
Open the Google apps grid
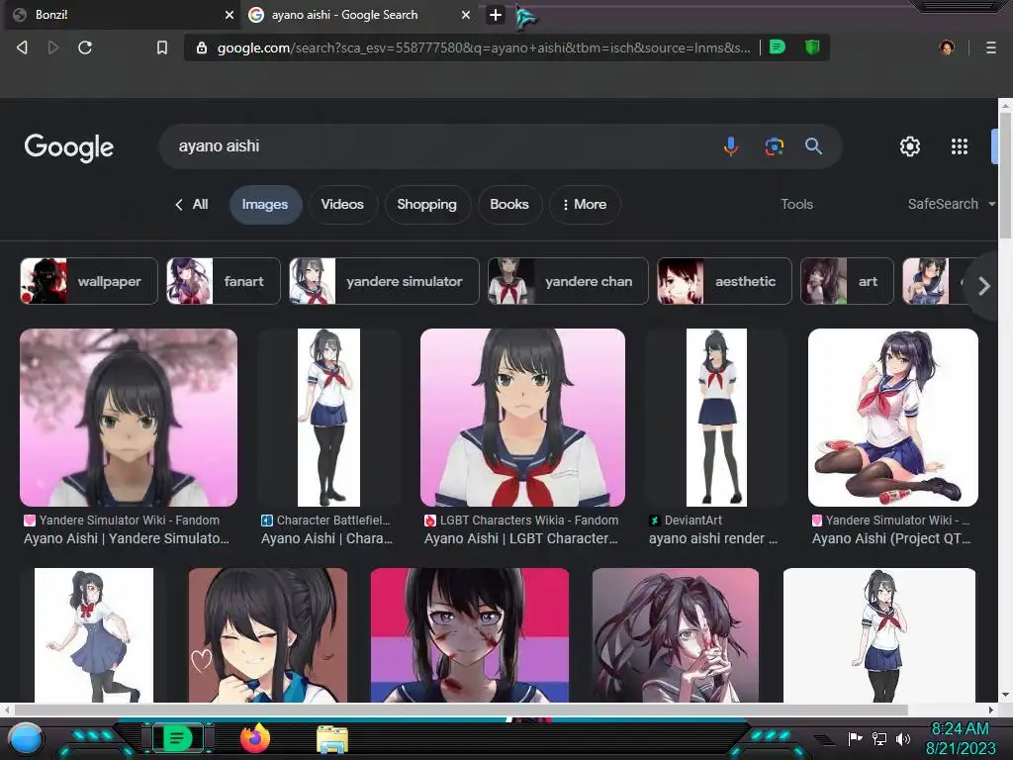click(x=960, y=146)
